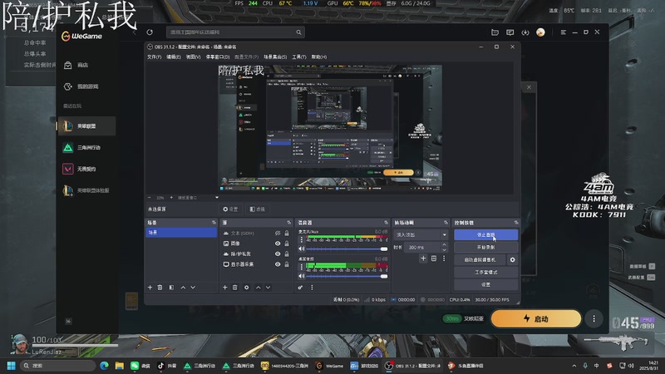665x374 pixels.
Task: Open options dots for 桌面音频 channel
Action: (x=302, y=267)
